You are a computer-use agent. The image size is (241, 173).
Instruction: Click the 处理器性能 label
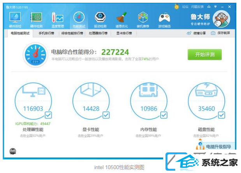pos(33,129)
